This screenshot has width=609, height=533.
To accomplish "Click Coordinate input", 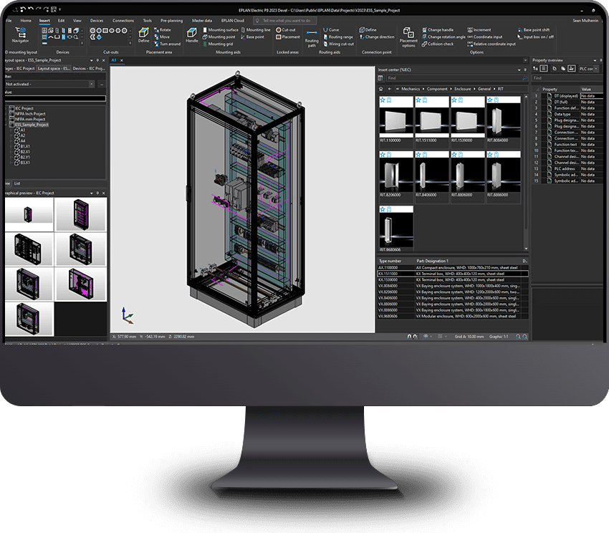I will coord(485,37).
